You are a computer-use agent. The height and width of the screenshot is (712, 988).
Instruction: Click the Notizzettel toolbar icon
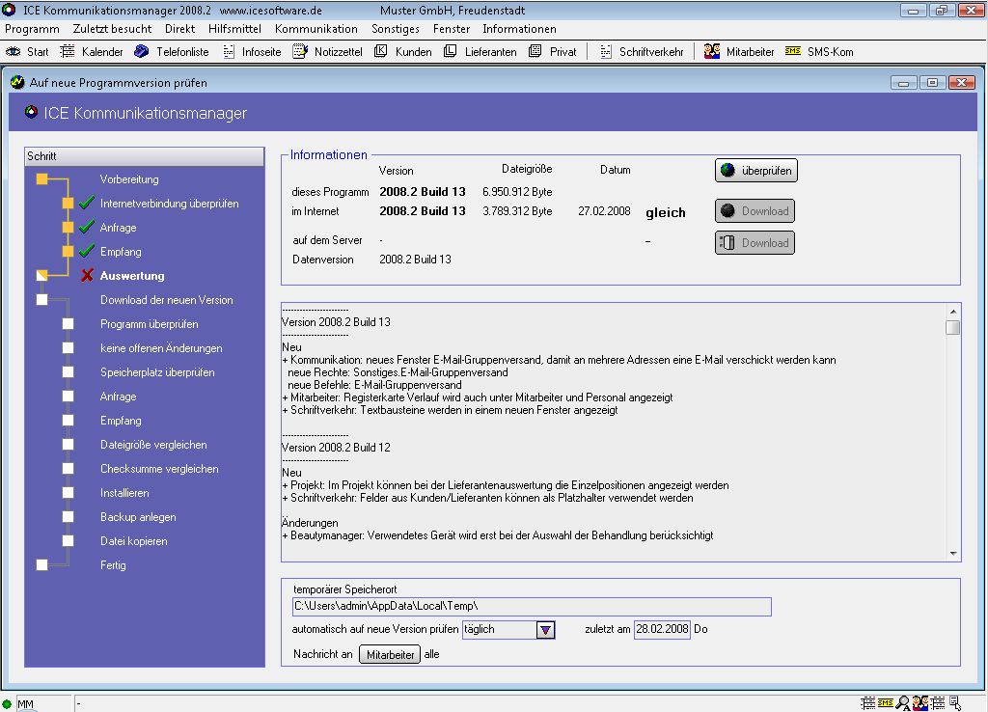click(298, 52)
